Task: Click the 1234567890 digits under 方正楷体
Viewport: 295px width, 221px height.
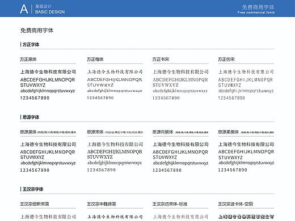Action: [100, 98]
